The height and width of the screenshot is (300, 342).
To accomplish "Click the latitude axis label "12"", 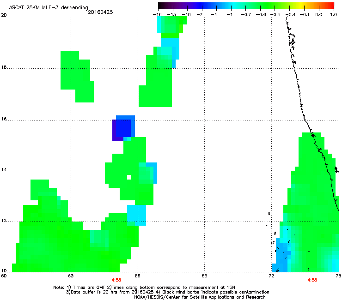I will pyautogui.click(x=4, y=221).
